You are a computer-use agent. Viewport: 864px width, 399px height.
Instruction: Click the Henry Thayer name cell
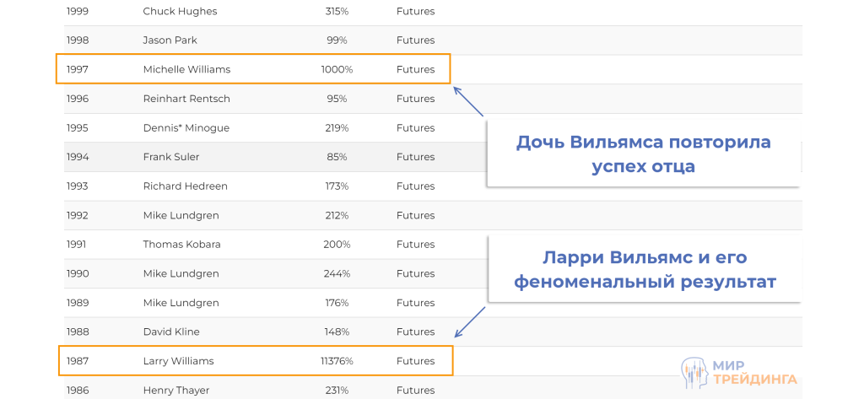click(175, 390)
